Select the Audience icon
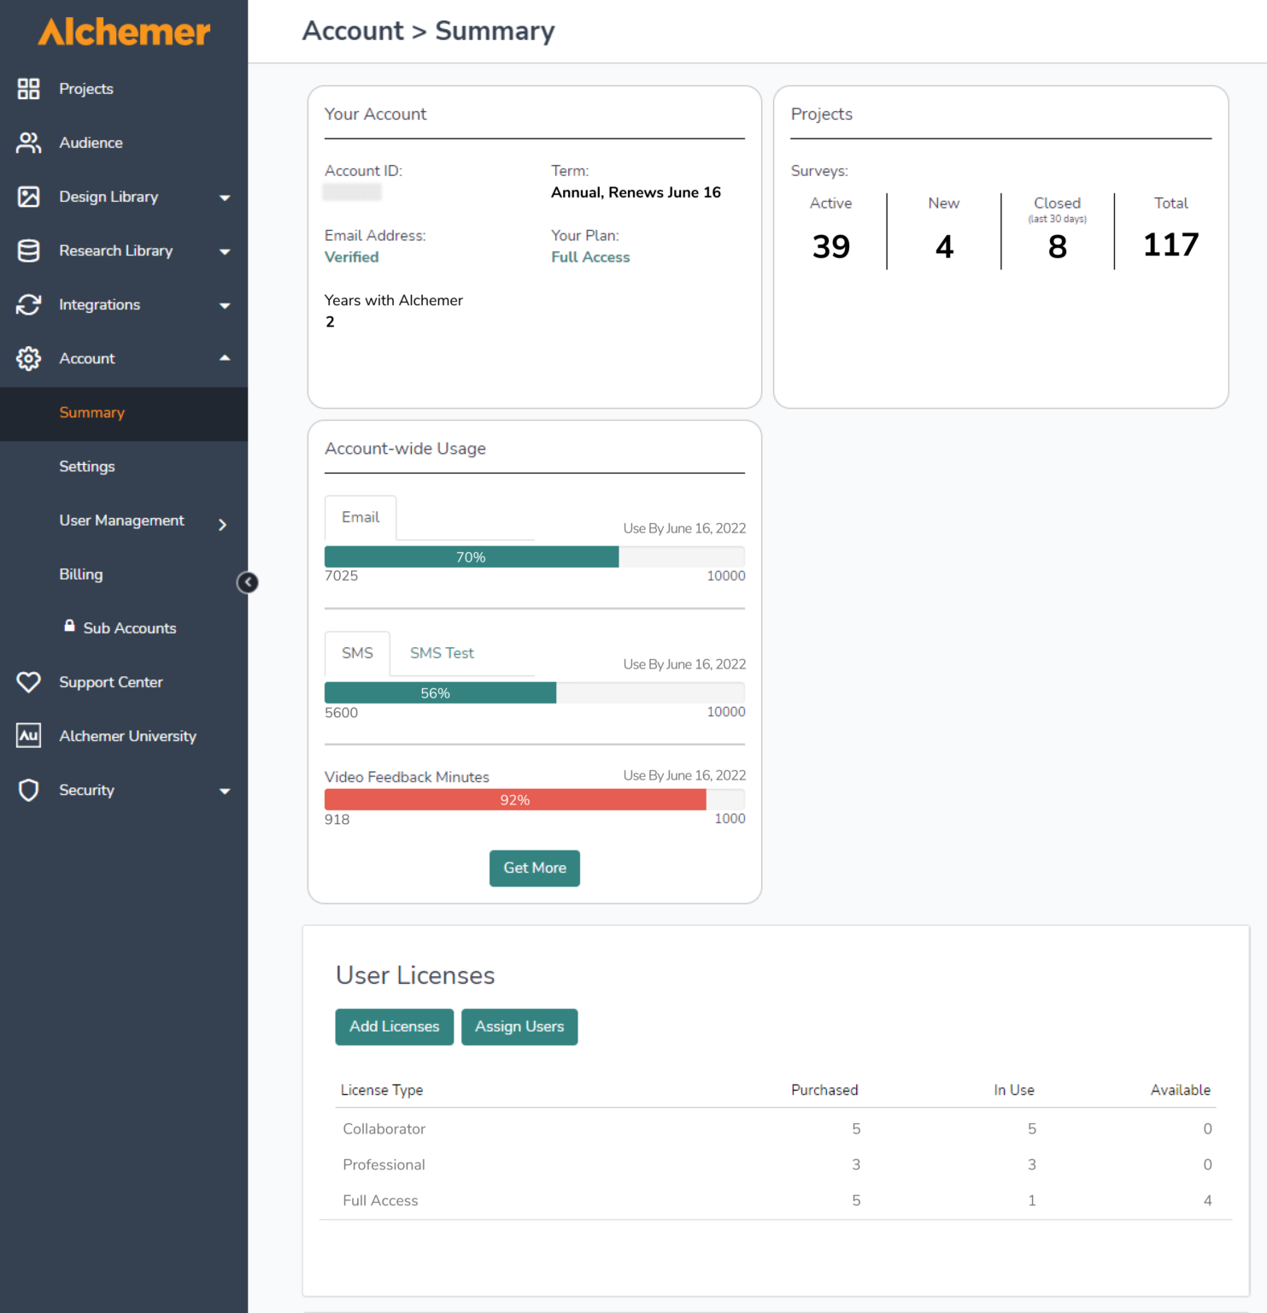1267x1313 pixels. [x=28, y=143]
